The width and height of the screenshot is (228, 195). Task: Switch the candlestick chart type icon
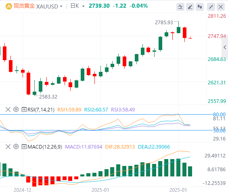(x=200, y=7)
